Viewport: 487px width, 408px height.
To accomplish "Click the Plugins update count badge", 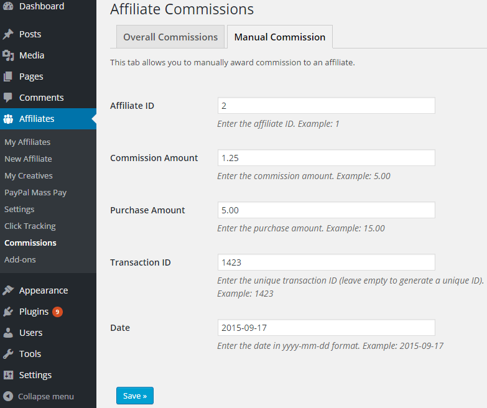I will coord(57,312).
